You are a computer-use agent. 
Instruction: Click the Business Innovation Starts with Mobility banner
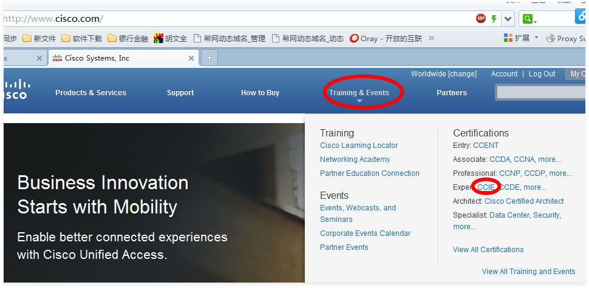[154, 203]
